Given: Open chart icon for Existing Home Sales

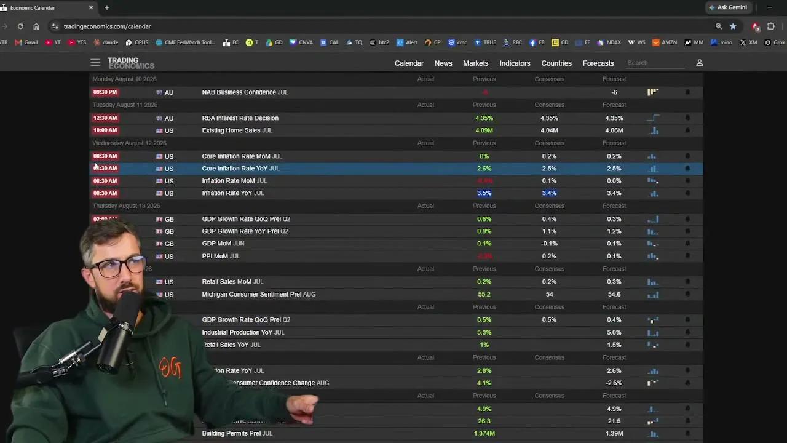Looking at the screenshot, I should 653,130.
